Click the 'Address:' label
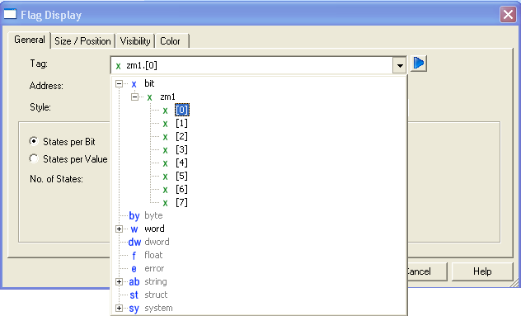 tap(46, 86)
